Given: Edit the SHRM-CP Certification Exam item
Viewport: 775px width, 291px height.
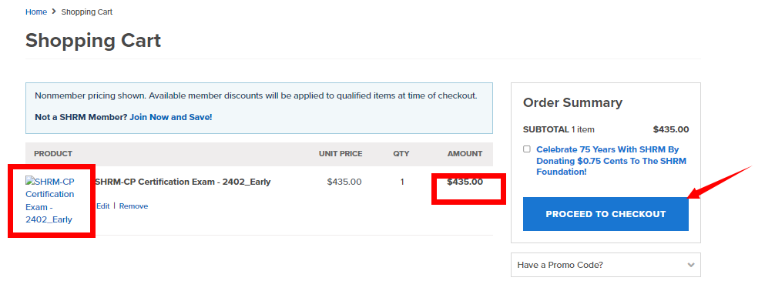Looking at the screenshot, I should (x=102, y=206).
